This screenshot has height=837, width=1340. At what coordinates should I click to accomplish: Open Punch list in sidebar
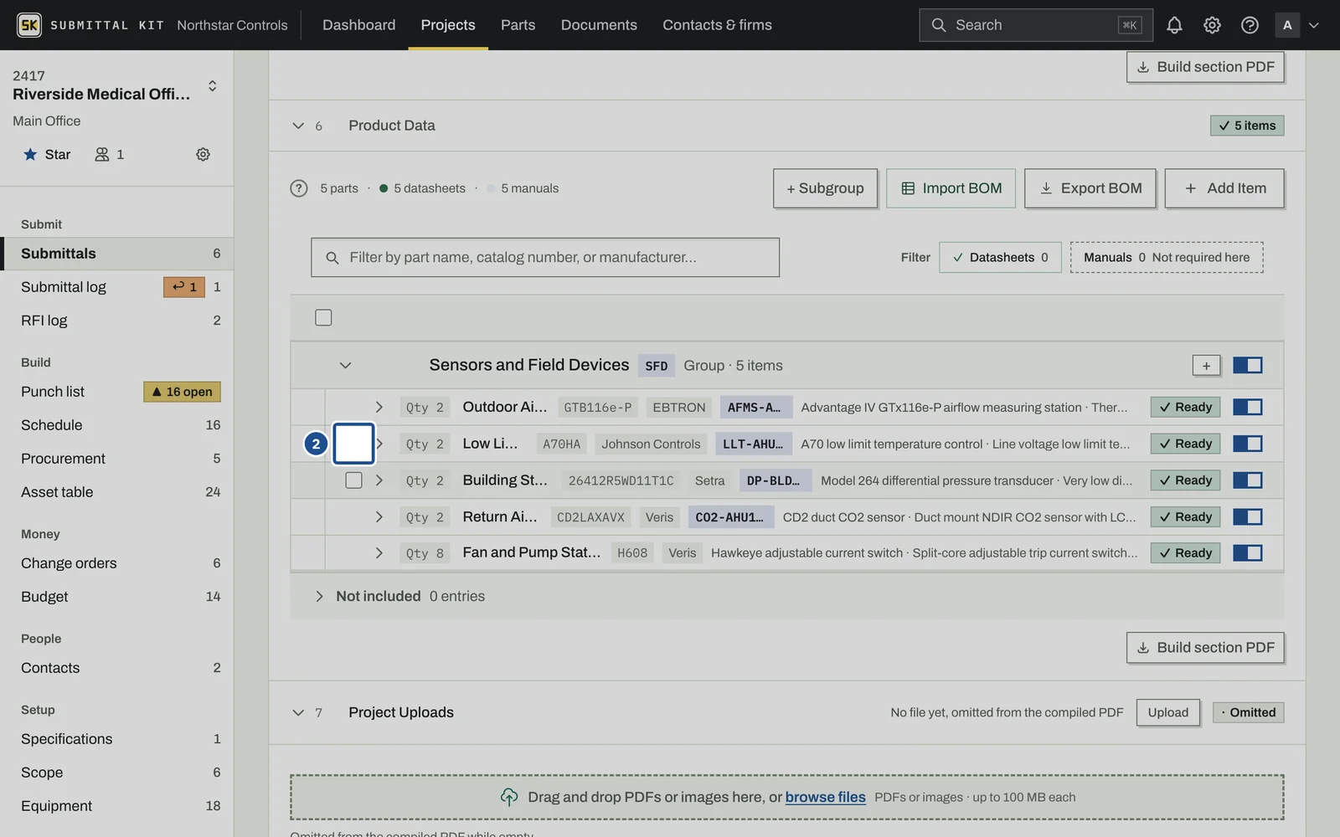point(53,392)
